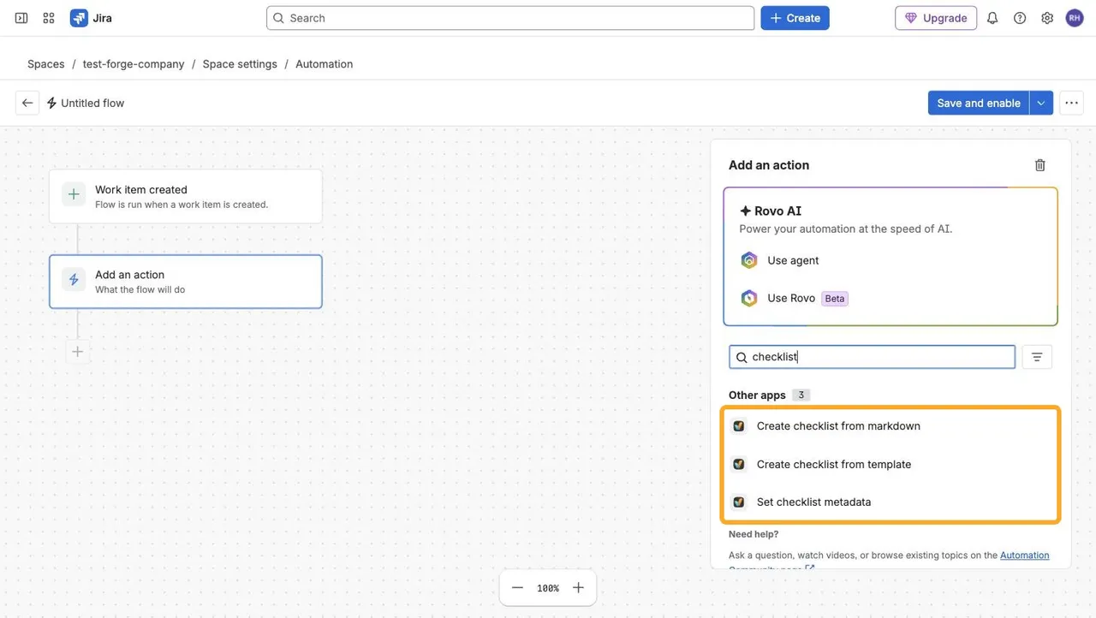Viewport: 1096px width, 618px height.
Task: Click the Need help? text
Action: (x=753, y=534)
